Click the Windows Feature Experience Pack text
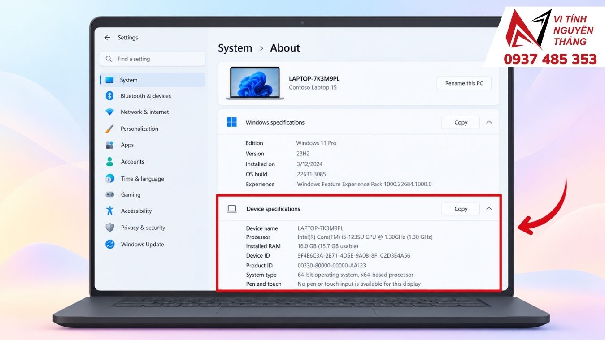This screenshot has width=605, height=340. pos(364,185)
